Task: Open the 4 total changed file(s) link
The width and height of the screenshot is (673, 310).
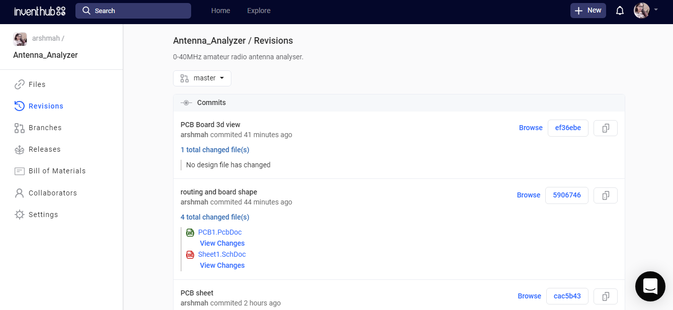Action: coord(215,217)
